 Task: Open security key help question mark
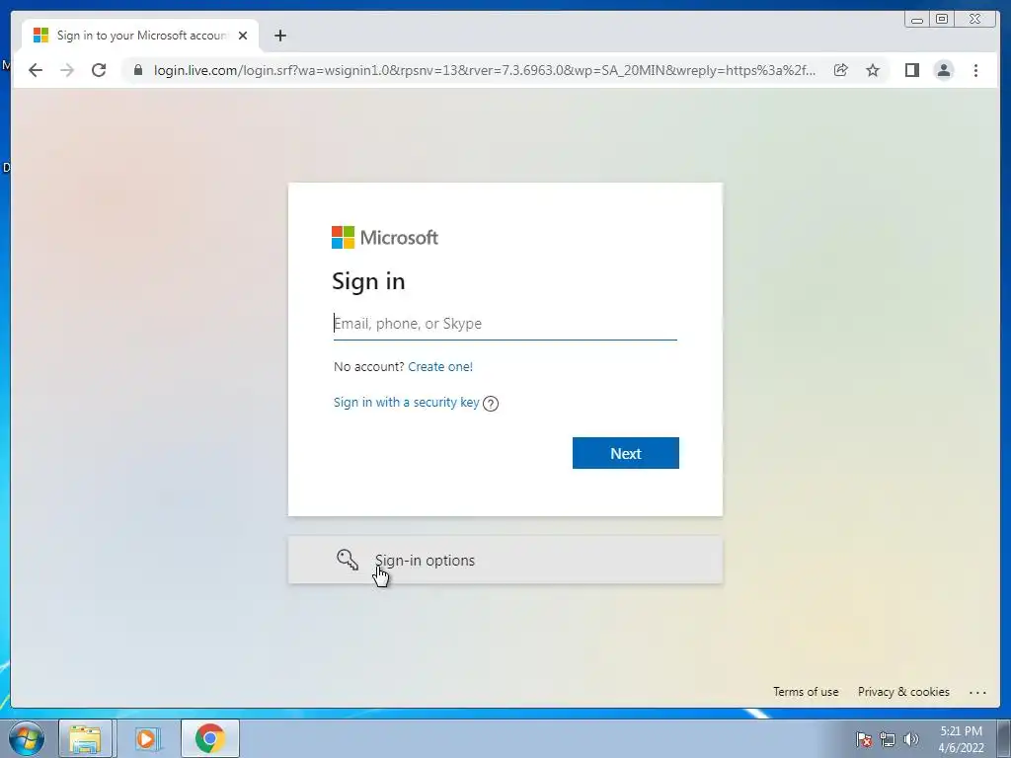[x=491, y=404]
